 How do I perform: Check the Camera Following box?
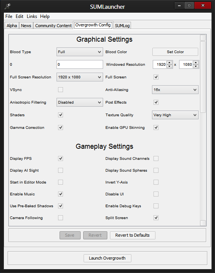pyautogui.click(x=61, y=218)
